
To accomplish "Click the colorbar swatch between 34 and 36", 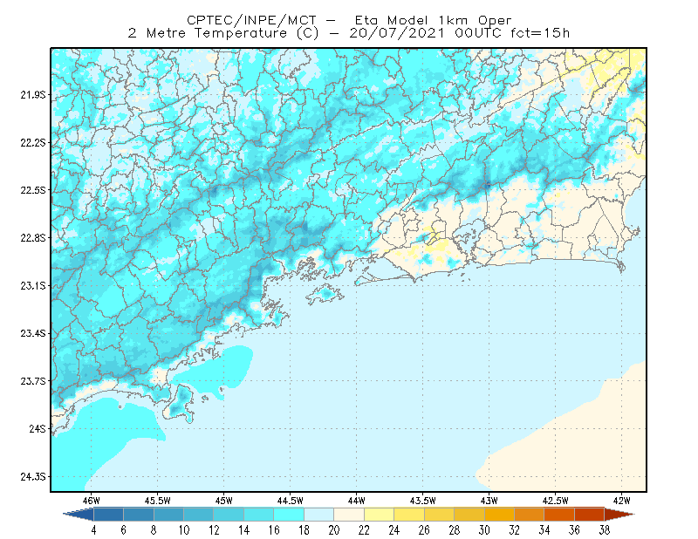I will (559, 514).
